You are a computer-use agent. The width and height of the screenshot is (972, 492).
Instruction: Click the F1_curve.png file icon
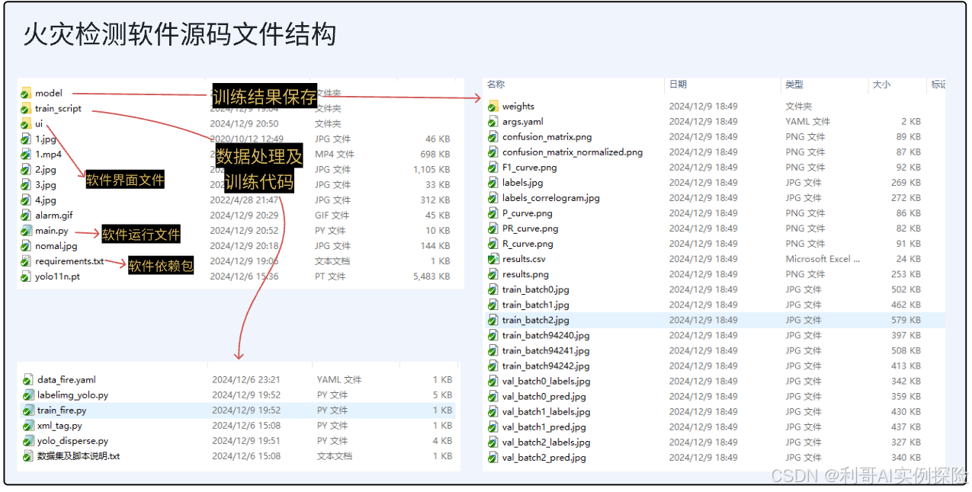pyautogui.click(x=492, y=168)
